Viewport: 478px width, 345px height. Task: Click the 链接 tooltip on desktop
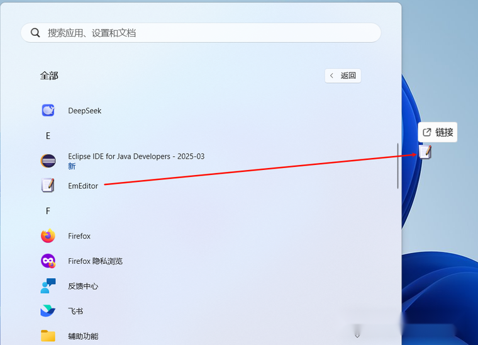(x=438, y=132)
